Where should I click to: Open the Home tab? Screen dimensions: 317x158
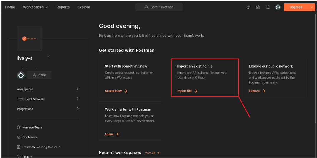click(x=10, y=7)
